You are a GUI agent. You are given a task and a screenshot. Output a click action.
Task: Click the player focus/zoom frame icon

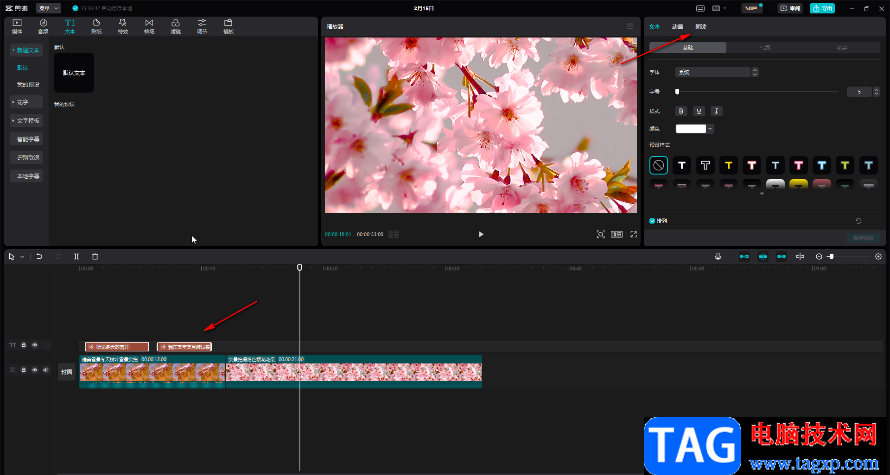[601, 234]
